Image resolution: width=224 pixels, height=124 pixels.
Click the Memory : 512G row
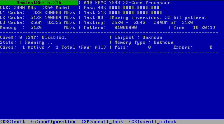[38, 28]
